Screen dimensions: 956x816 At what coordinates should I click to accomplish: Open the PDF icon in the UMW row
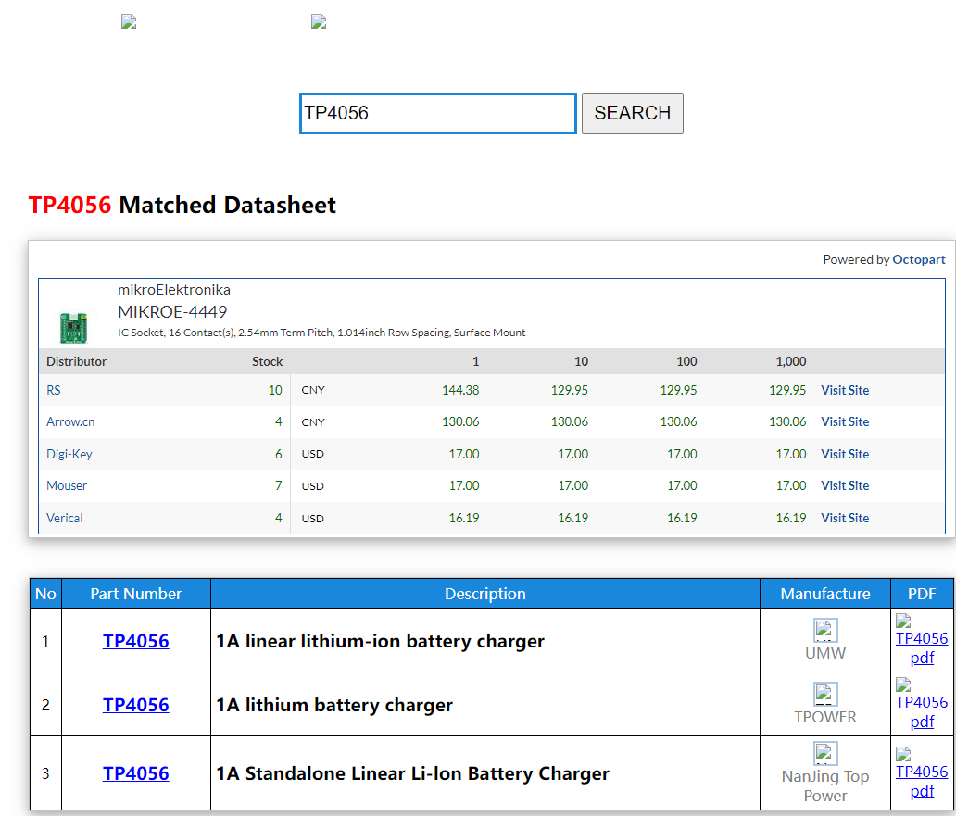(903, 621)
